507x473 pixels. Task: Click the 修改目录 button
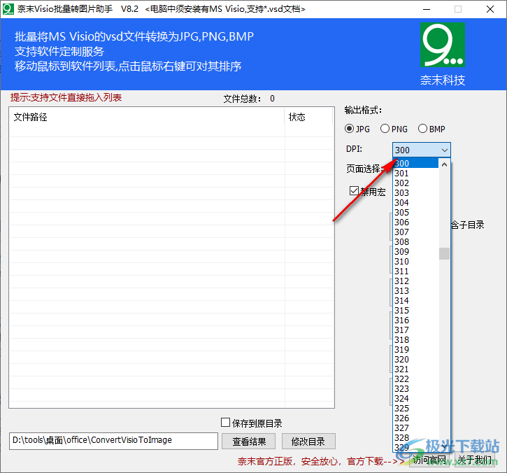click(308, 442)
